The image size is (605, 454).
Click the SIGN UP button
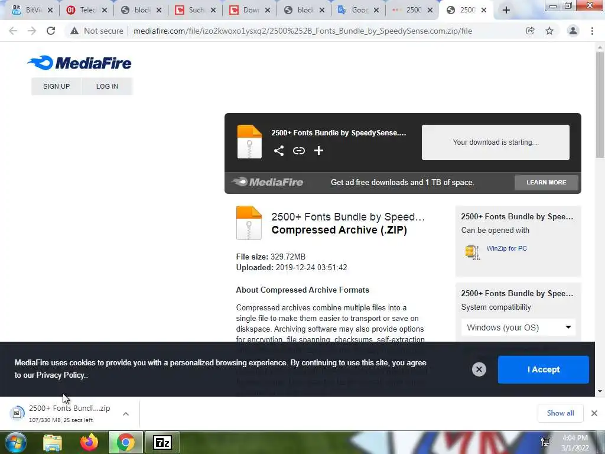(x=56, y=86)
